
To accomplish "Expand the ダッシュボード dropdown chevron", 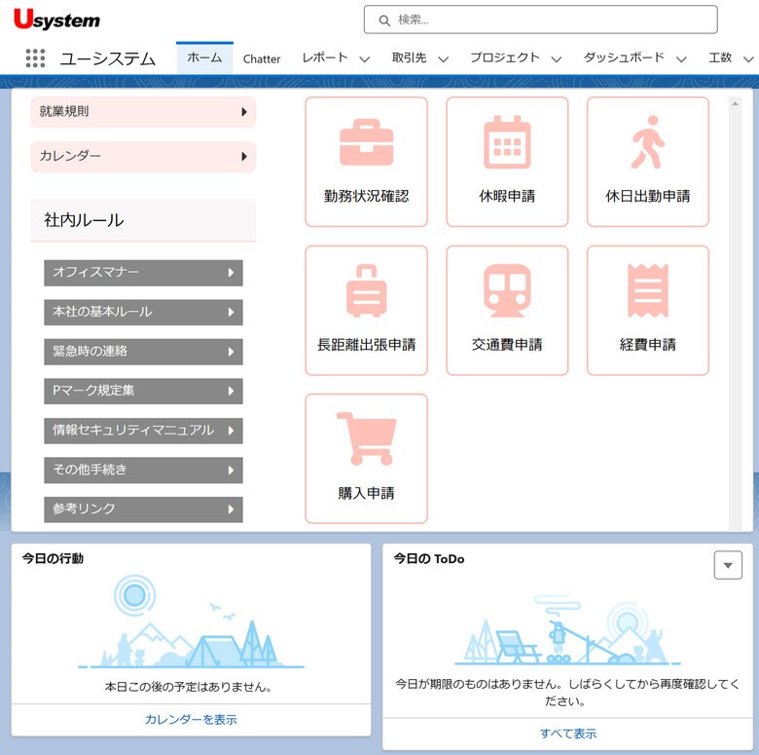I will tap(681, 59).
